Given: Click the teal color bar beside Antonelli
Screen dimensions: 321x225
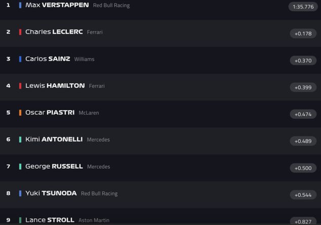Looking at the screenshot, I should 20,139.
